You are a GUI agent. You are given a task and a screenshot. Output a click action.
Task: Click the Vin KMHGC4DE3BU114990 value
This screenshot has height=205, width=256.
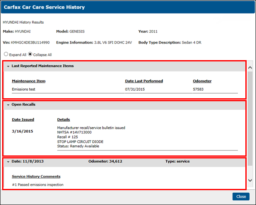coord(30,42)
